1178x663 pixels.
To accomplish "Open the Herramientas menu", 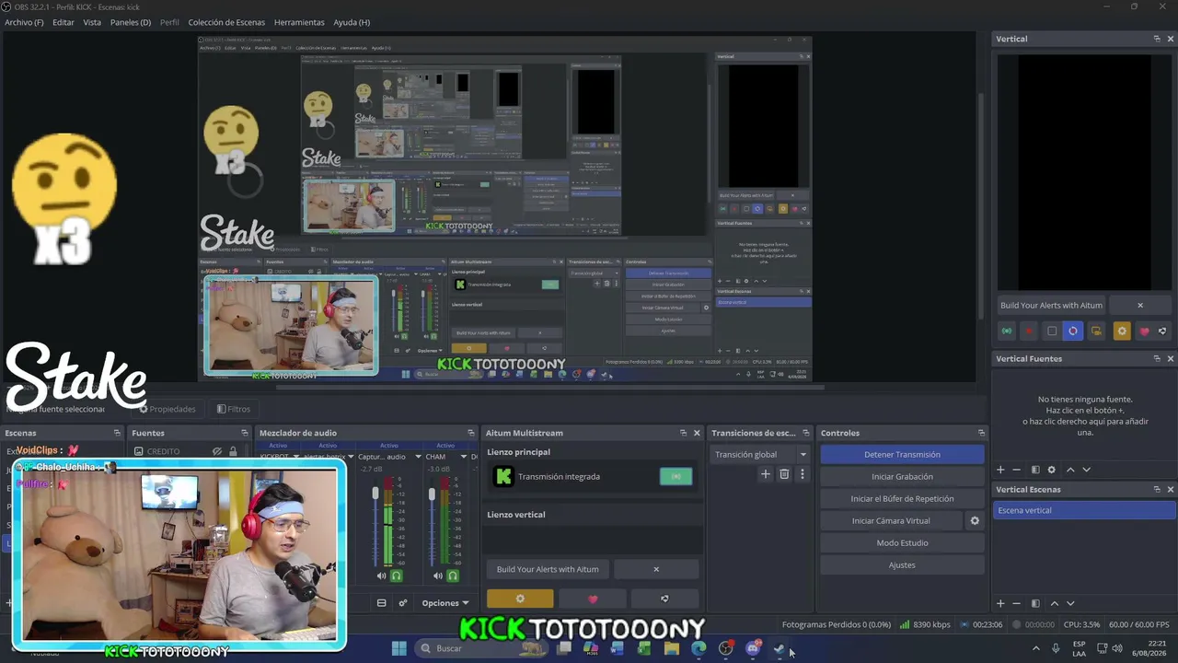I will pyautogui.click(x=299, y=22).
